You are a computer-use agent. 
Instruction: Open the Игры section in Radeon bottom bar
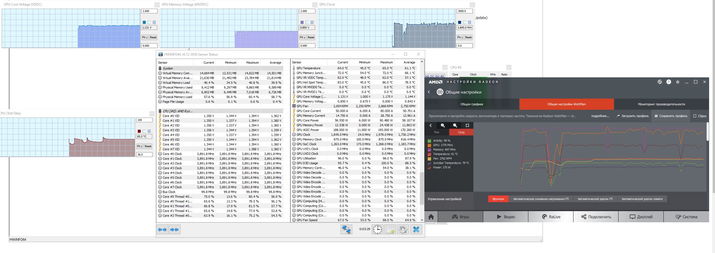coord(461,217)
